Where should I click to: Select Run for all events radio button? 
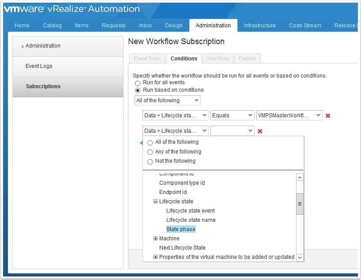138,83
